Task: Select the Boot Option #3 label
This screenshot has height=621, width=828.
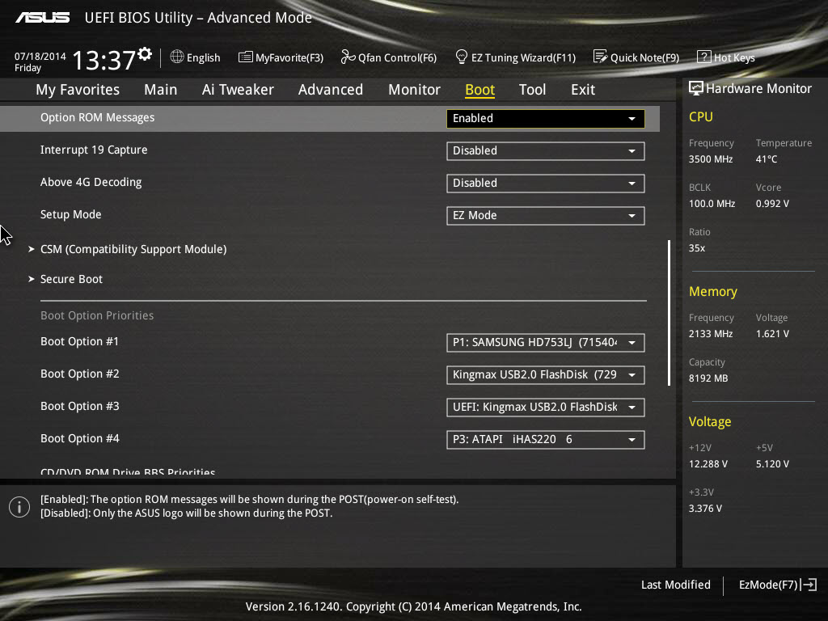Action: (x=80, y=406)
